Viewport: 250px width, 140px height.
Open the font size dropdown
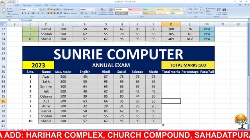[38, 9]
